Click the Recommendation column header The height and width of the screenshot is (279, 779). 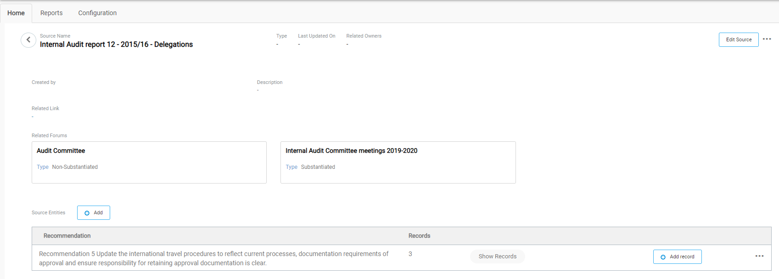coord(67,236)
